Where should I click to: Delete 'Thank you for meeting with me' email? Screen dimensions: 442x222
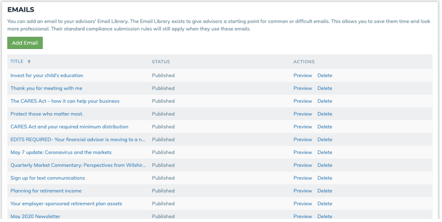pos(324,89)
